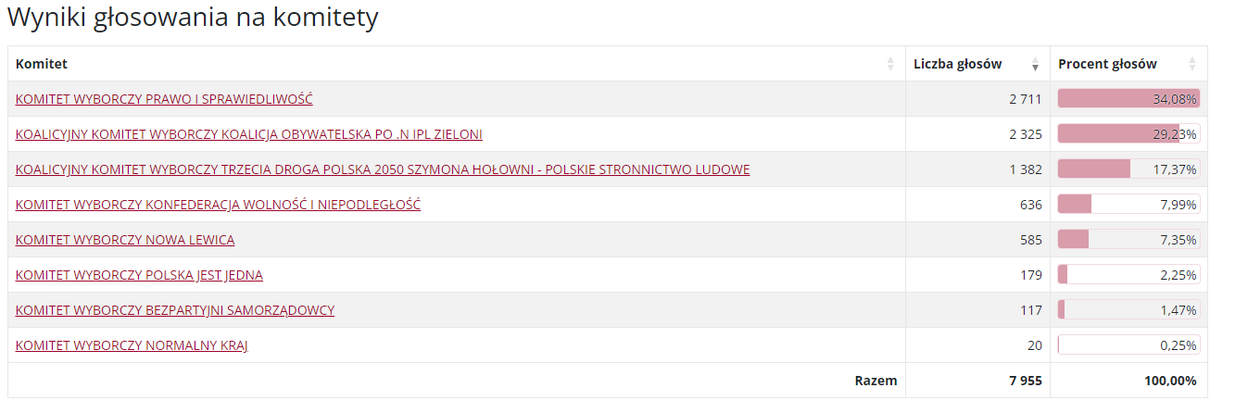Click the 29,23% percentage bar
This screenshot has height=413, width=1248.
click(1128, 134)
